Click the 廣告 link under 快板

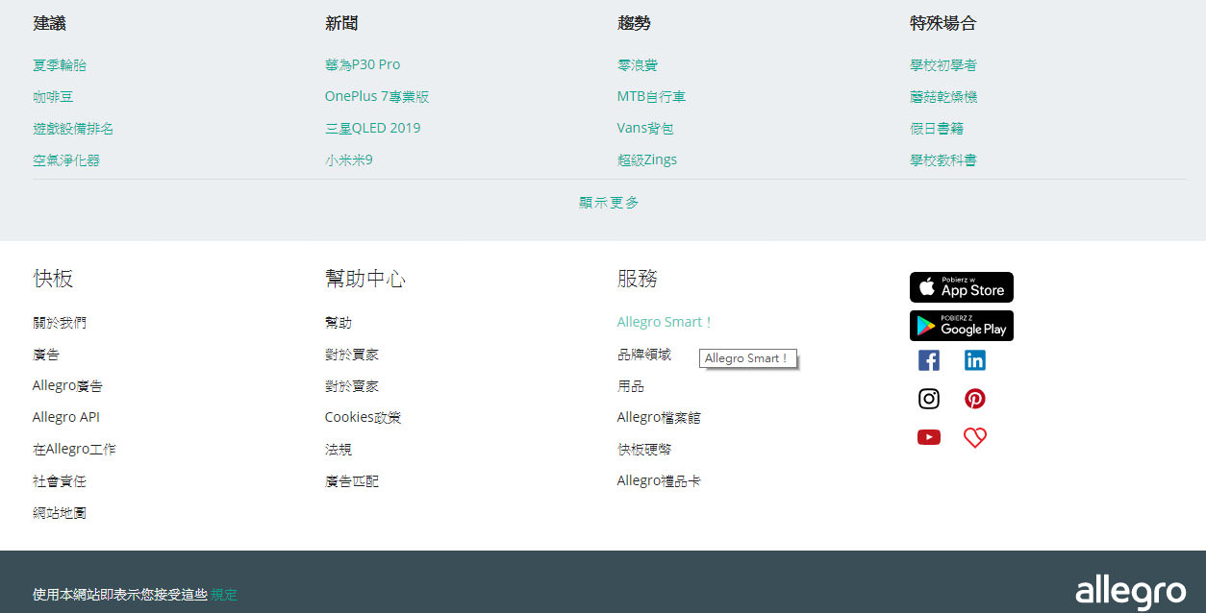click(46, 355)
